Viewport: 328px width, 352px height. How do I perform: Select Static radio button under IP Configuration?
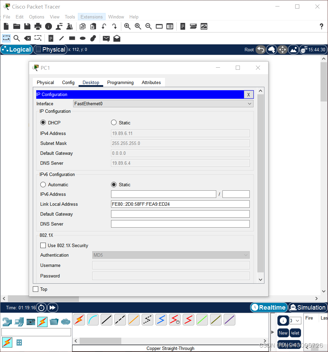click(x=114, y=123)
